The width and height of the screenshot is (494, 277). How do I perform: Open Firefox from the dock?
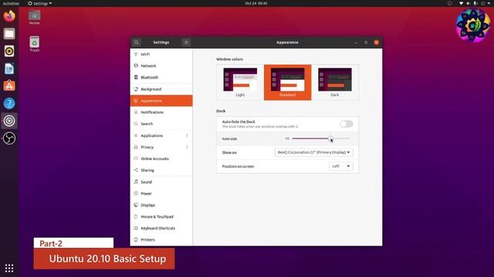tap(9, 16)
